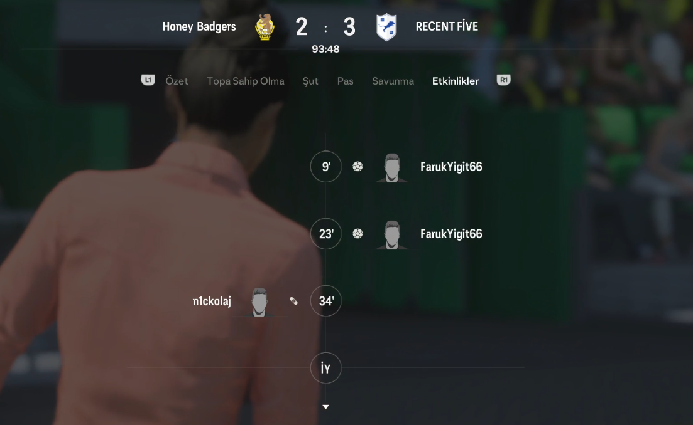This screenshot has width=693, height=425.
Task: Click the RECENT FİVE shield crest
Action: pos(386,28)
